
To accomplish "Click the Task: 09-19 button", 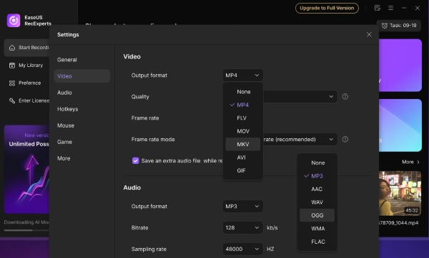I will 399,26.
